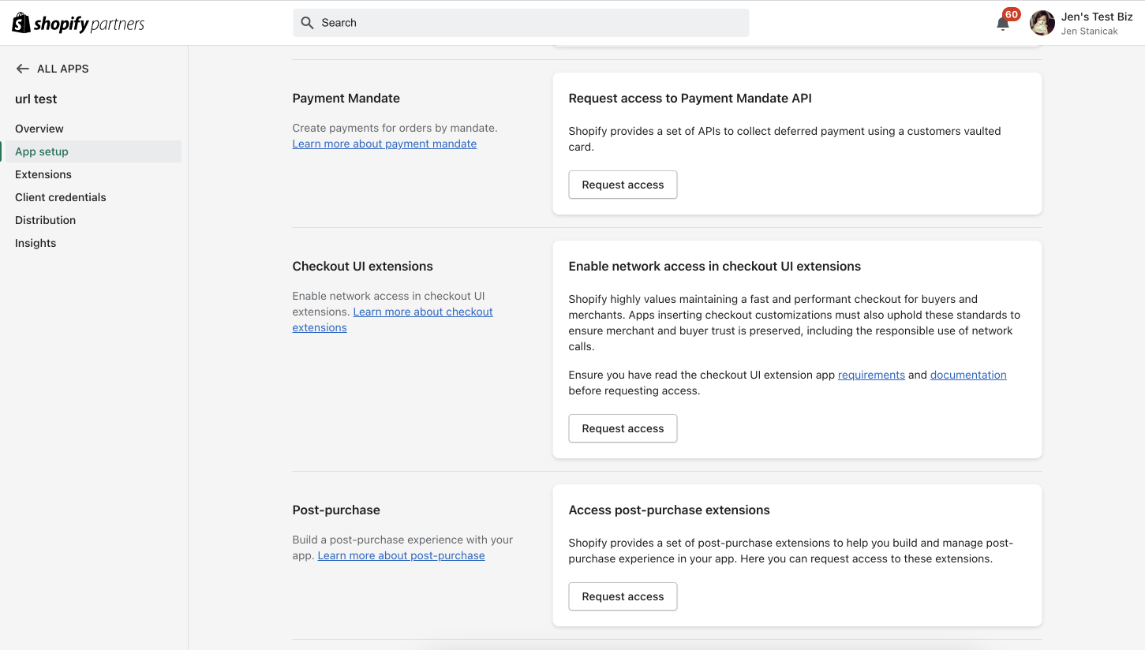Open the Overview sidebar item
The height and width of the screenshot is (650, 1145).
coord(39,129)
